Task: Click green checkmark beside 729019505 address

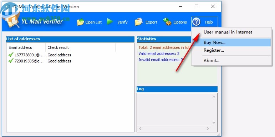Action: pyautogui.click(x=11, y=61)
